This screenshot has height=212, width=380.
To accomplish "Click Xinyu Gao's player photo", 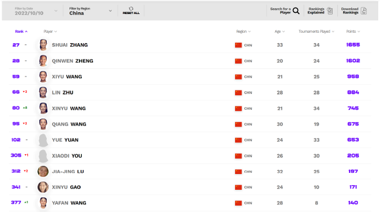I will click(x=43, y=187).
